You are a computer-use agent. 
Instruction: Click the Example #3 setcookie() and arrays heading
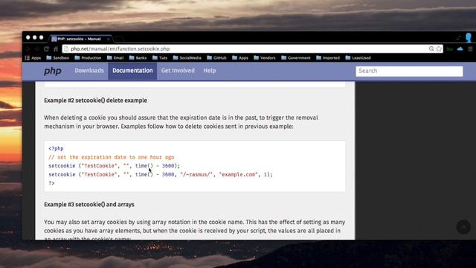(x=89, y=205)
